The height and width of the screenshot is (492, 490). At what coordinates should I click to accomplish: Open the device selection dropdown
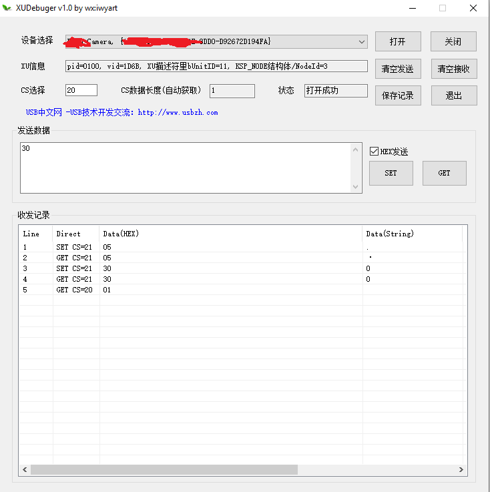361,41
